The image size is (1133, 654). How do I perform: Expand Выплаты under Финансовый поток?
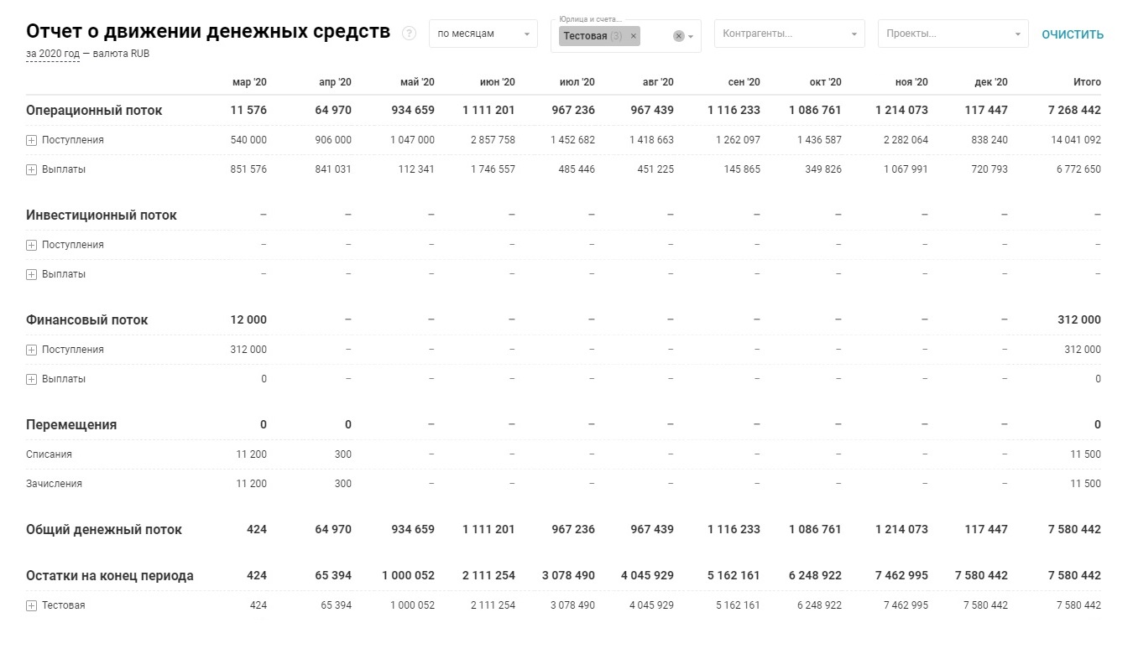31,379
